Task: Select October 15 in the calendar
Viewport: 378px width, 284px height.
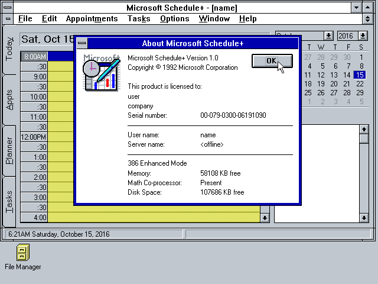Action: click(360, 75)
